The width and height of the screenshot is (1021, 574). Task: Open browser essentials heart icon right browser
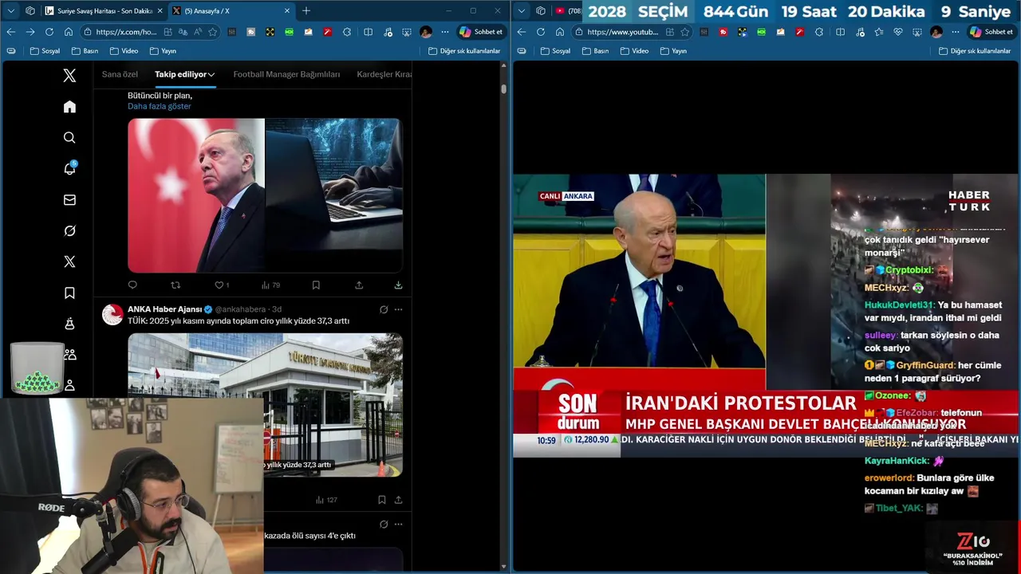[x=897, y=32]
